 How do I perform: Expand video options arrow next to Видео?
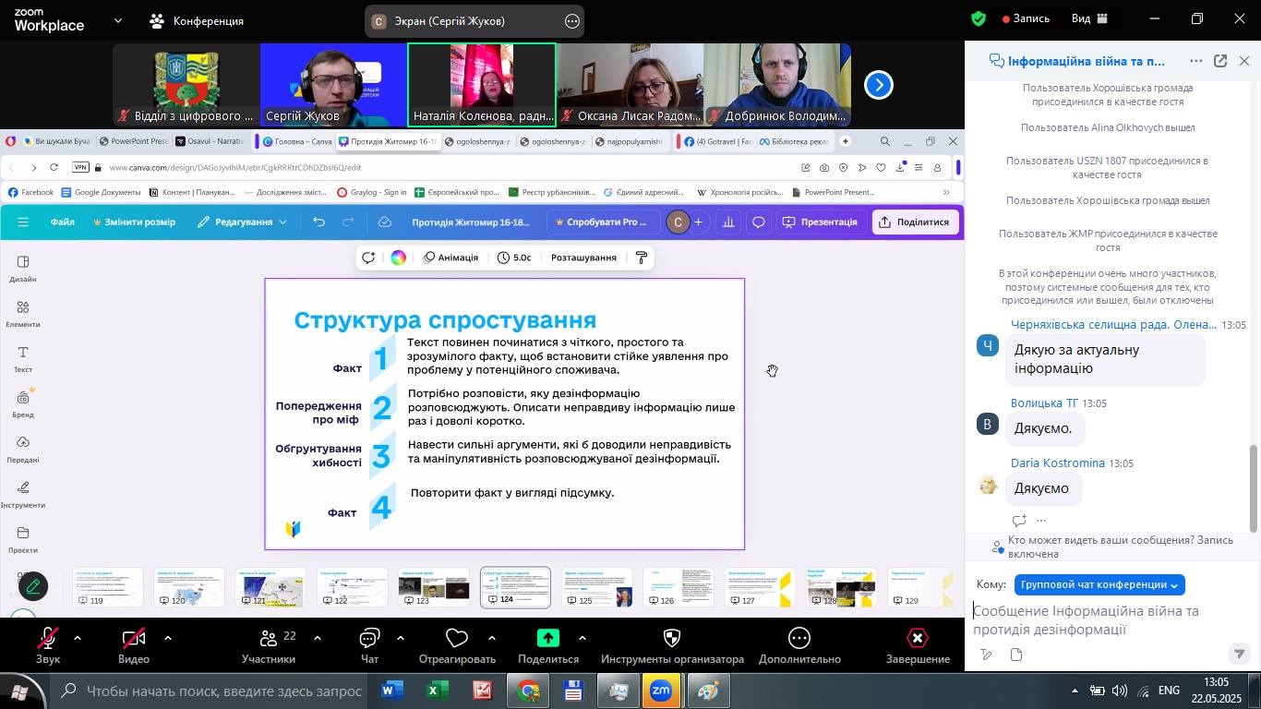coord(168,638)
